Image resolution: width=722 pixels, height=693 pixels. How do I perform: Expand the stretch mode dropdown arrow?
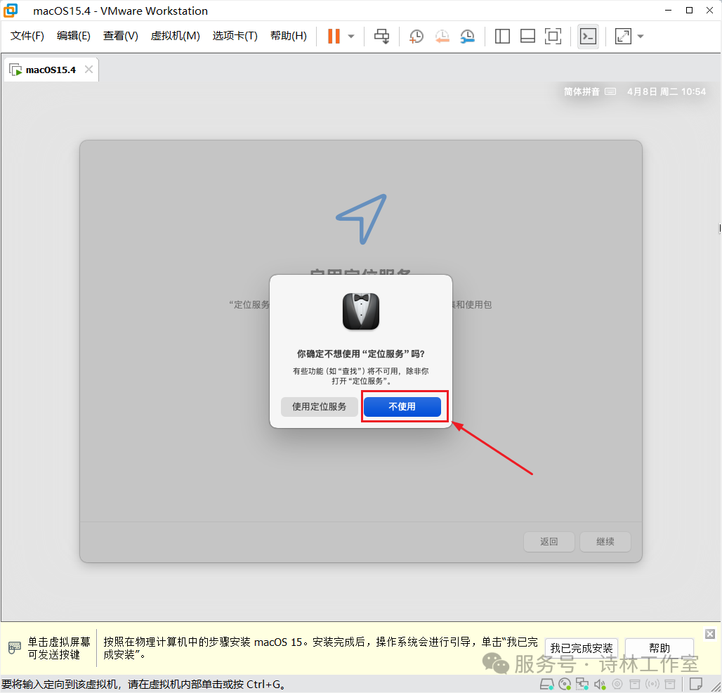tap(641, 36)
